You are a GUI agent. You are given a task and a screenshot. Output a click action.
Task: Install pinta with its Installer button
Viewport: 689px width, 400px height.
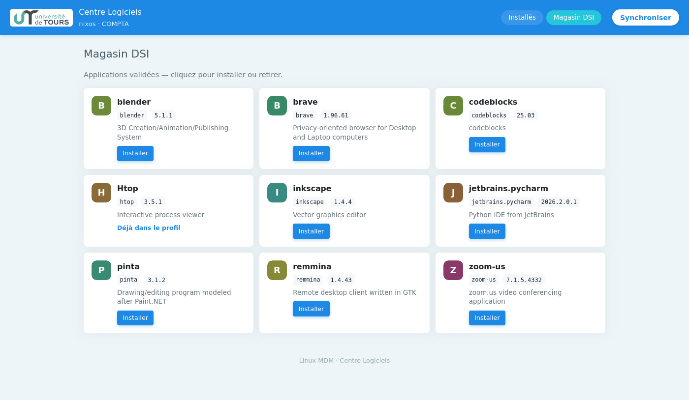135,318
